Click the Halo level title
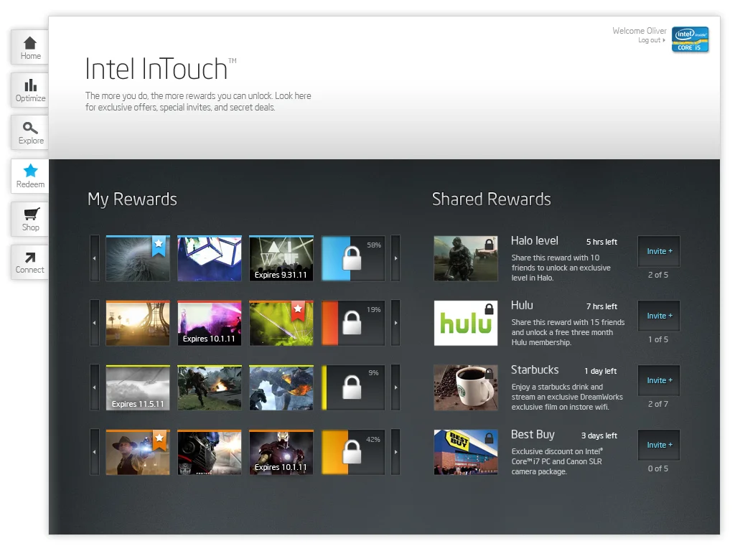This screenshot has width=735, height=551. pyautogui.click(x=534, y=241)
